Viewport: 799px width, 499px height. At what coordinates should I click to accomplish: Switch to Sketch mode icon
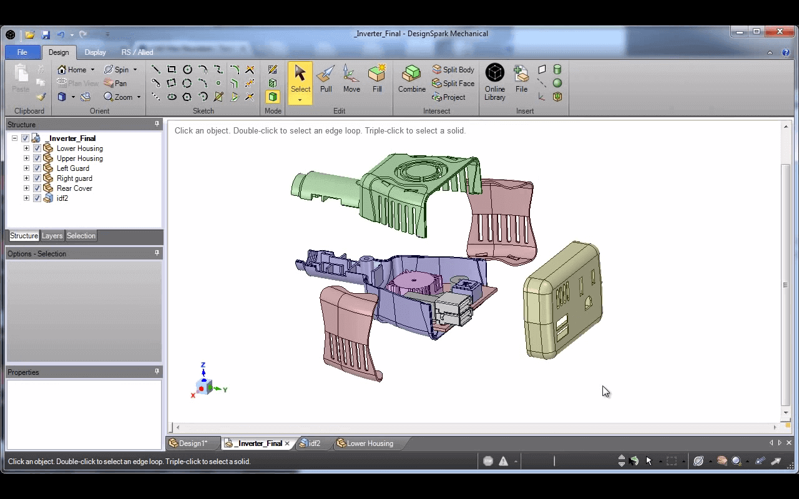pos(273,69)
